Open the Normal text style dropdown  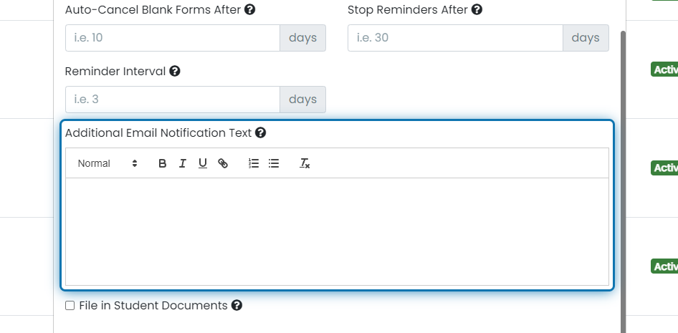(x=108, y=163)
